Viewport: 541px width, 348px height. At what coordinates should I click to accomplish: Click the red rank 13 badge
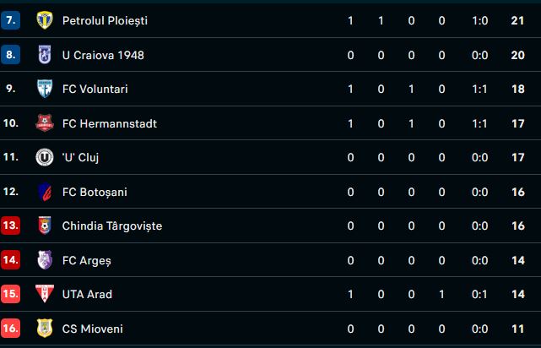(11, 226)
